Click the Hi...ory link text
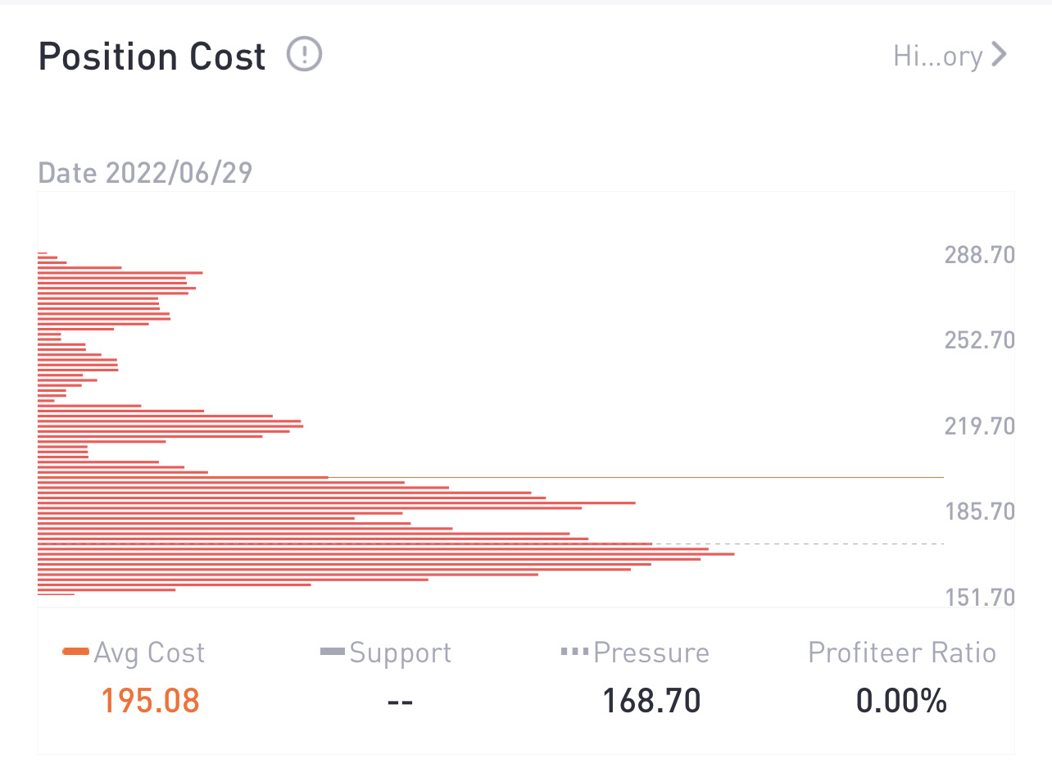Viewport: 1052px width, 773px height. pos(937,56)
